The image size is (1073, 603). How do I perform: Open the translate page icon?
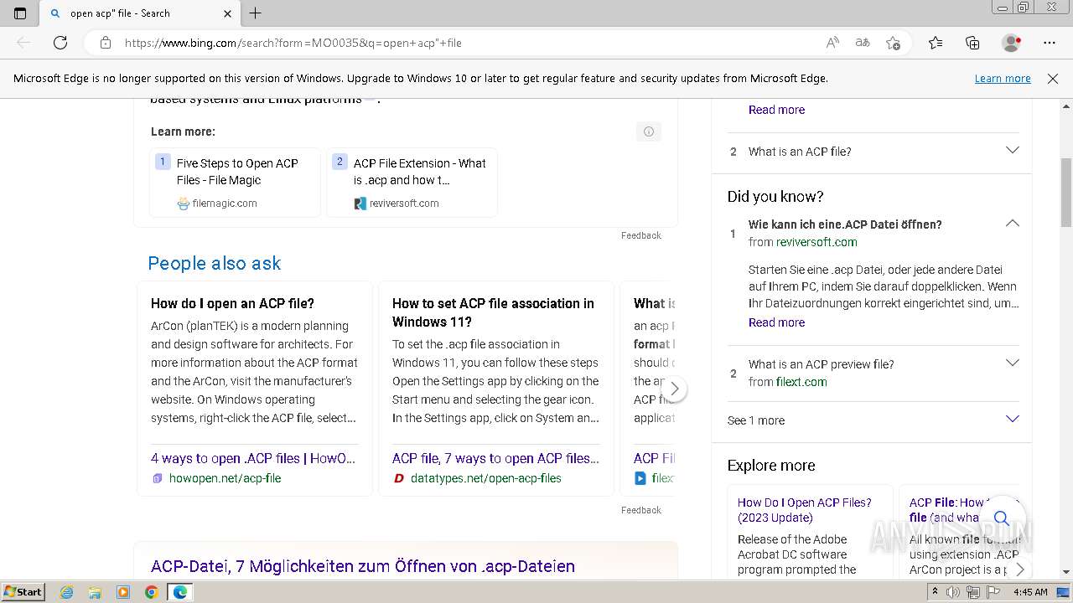[x=863, y=43]
